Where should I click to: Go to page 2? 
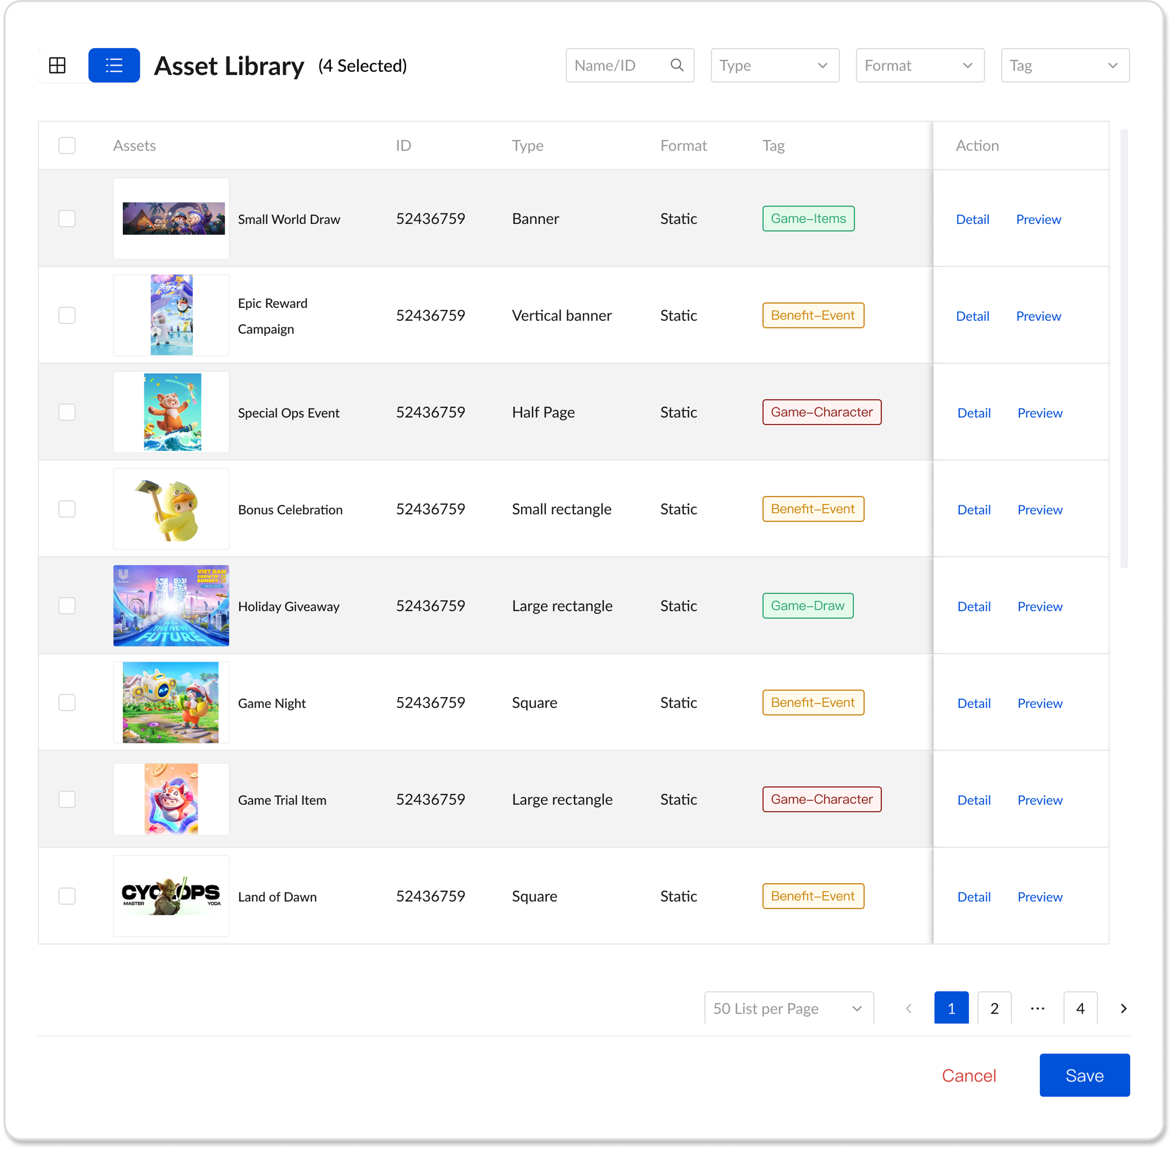(994, 1008)
